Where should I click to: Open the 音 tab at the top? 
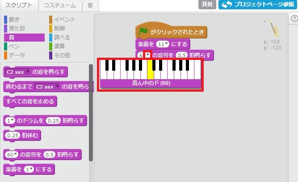tap(90, 5)
